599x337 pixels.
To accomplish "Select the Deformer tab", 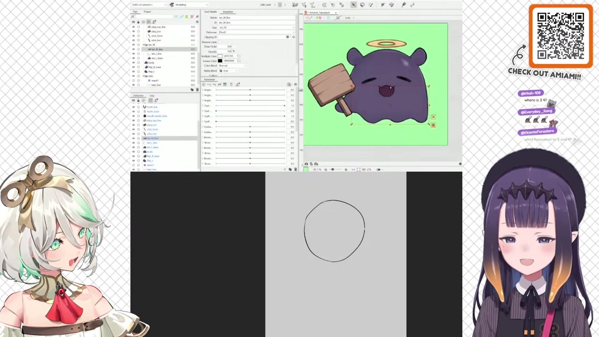I will (138, 95).
